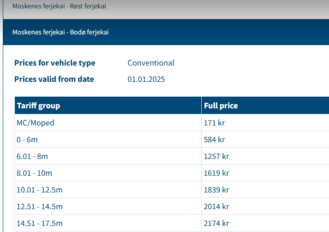The image size is (329, 232).
Task: Click the 01.01.2025 valid from date
Action: [x=146, y=79]
